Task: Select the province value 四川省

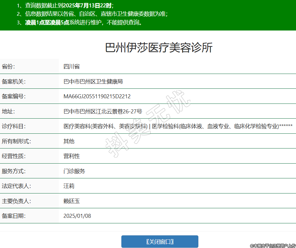Action: 71,67
